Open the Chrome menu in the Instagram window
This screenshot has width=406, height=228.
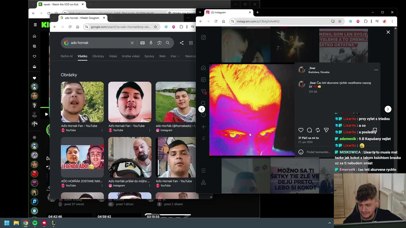pos(392,21)
